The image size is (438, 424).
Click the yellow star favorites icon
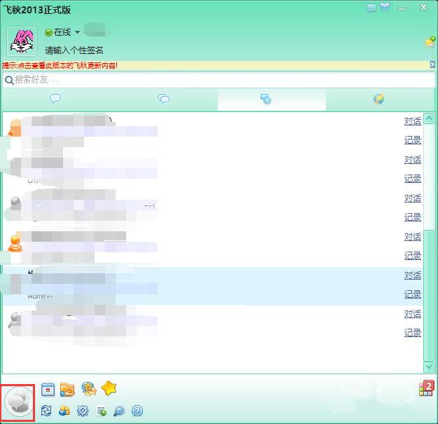(109, 388)
